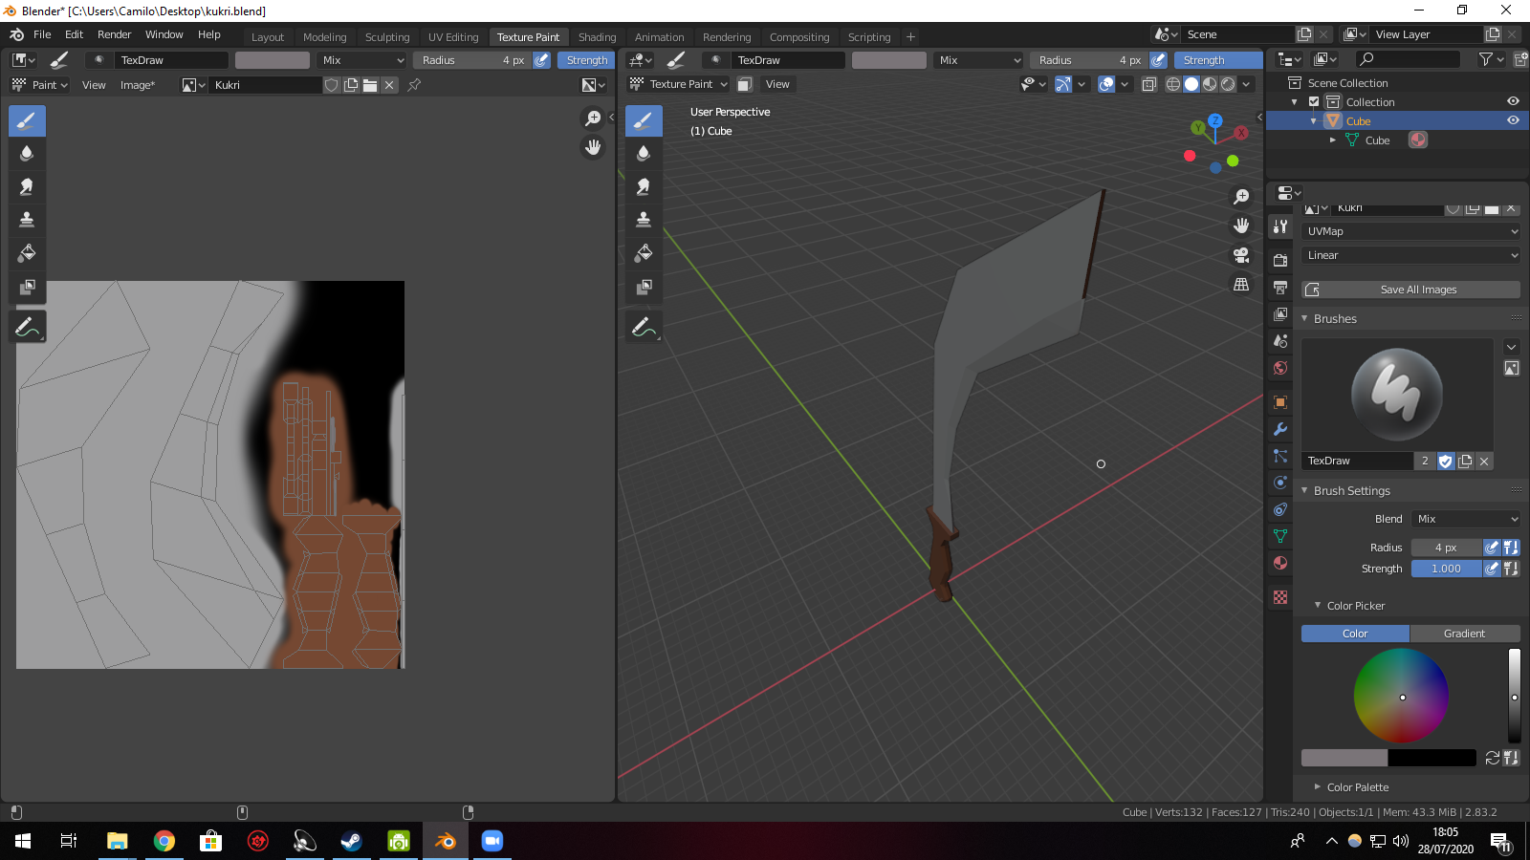Select the Mask tool in image editor
The height and width of the screenshot is (860, 1530).
pos(27,287)
